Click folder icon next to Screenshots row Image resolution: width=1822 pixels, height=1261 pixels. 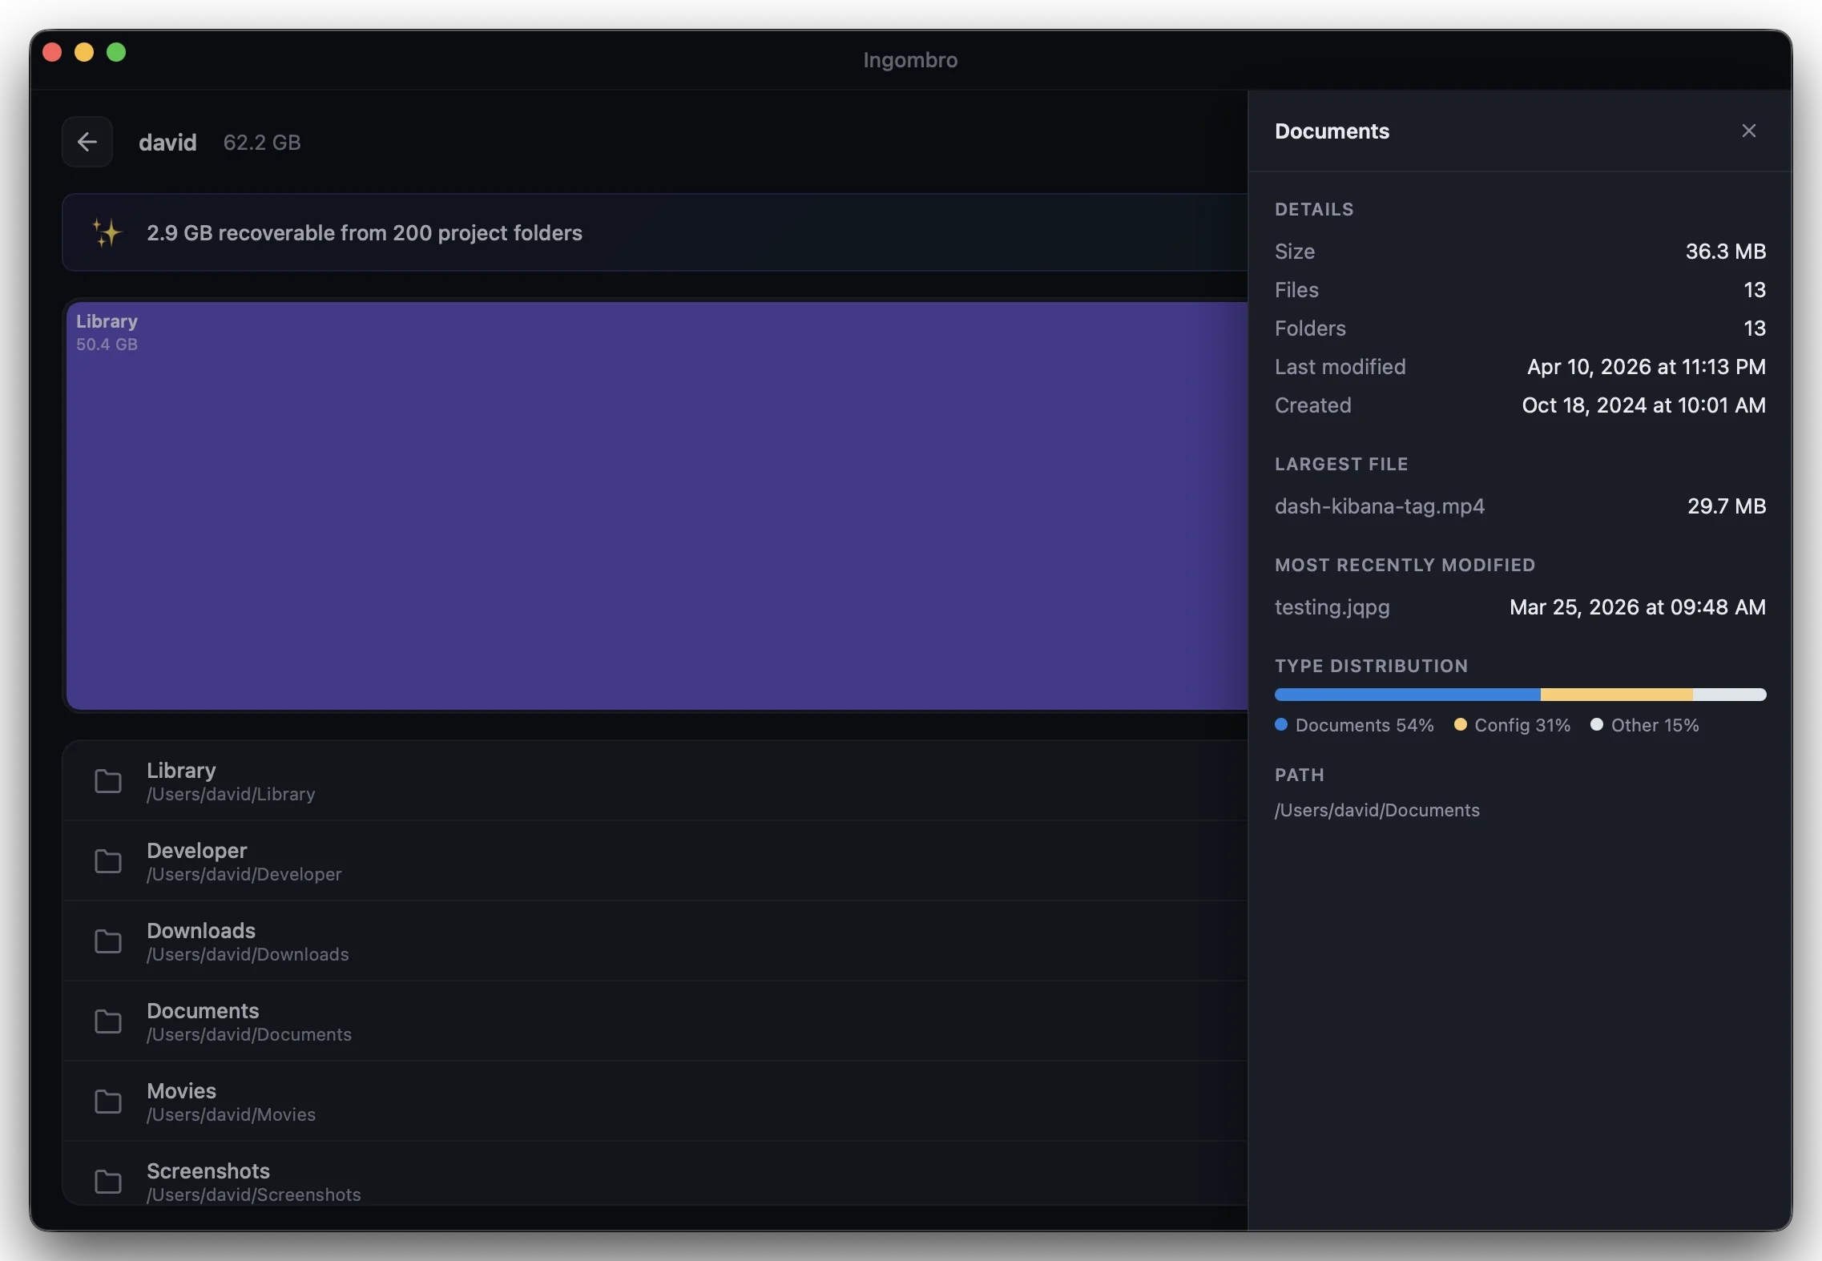pyautogui.click(x=108, y=1182)
